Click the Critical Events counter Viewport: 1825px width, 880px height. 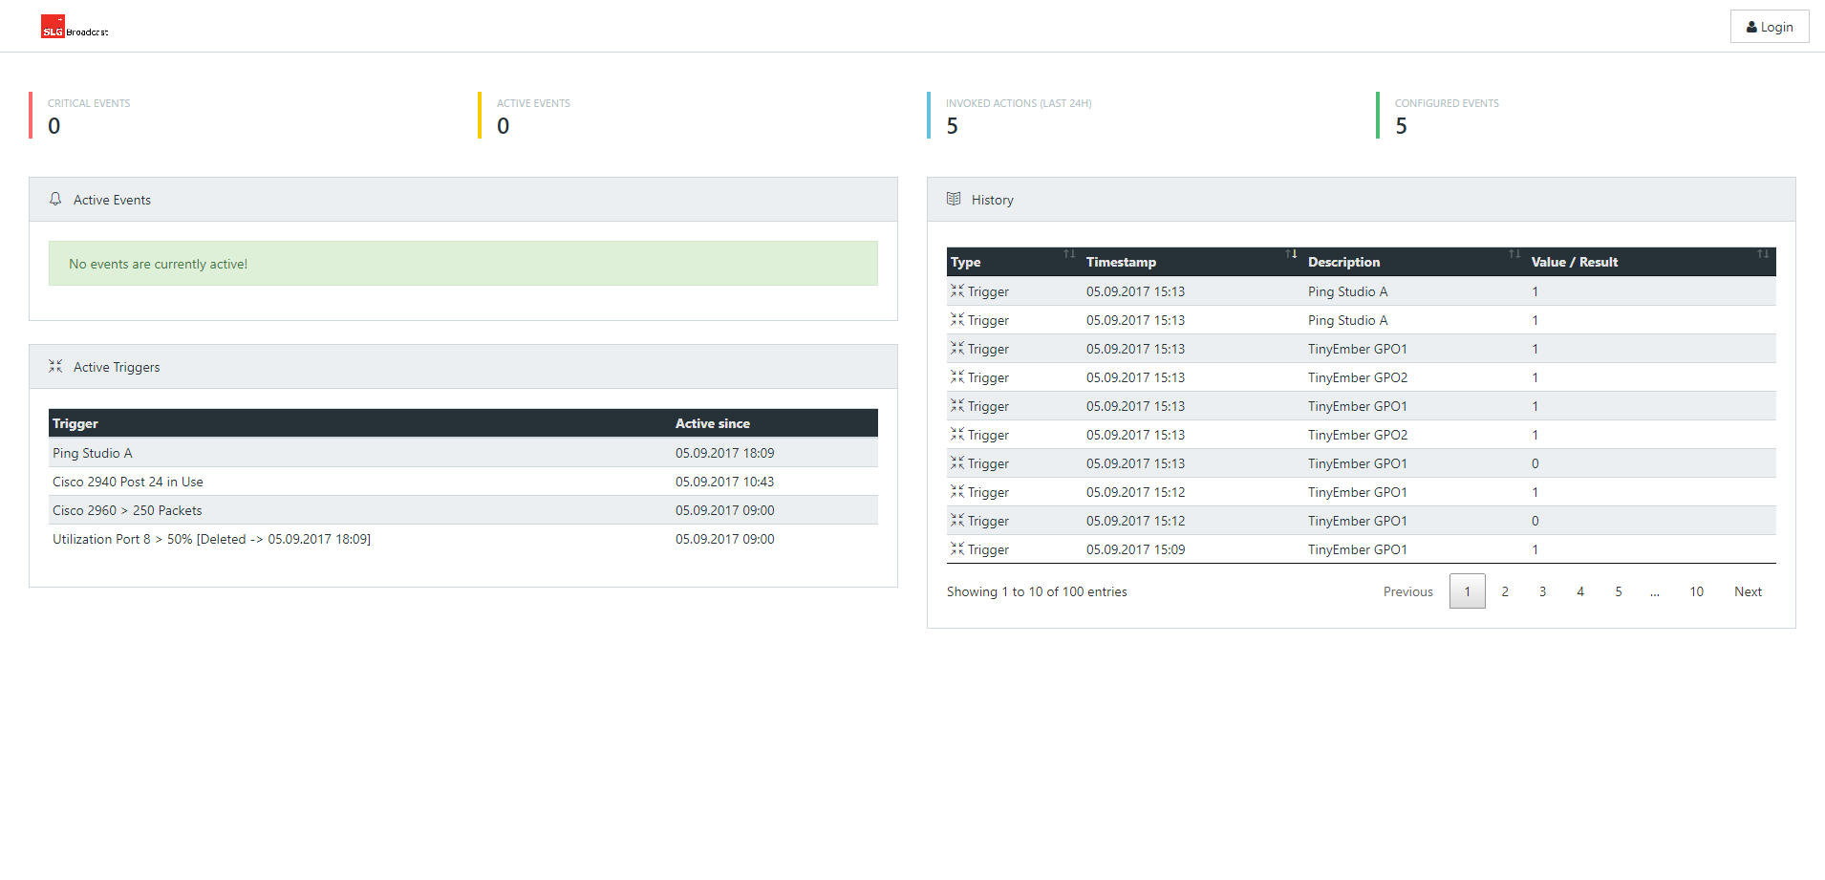point(88,116)
